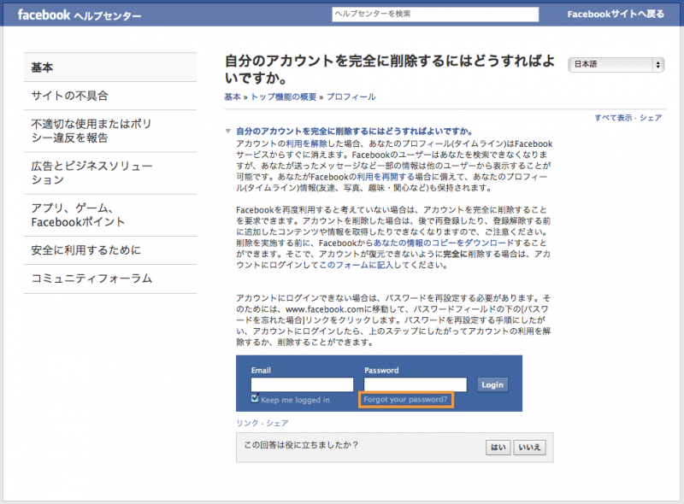Click the ヘルプセンター search field

coord(435,14)
